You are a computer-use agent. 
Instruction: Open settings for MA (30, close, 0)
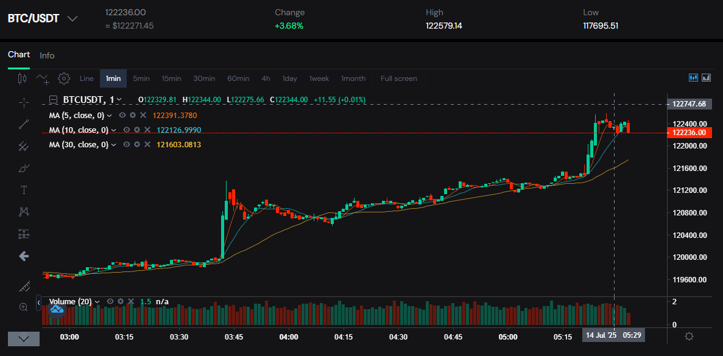point(137,145)
